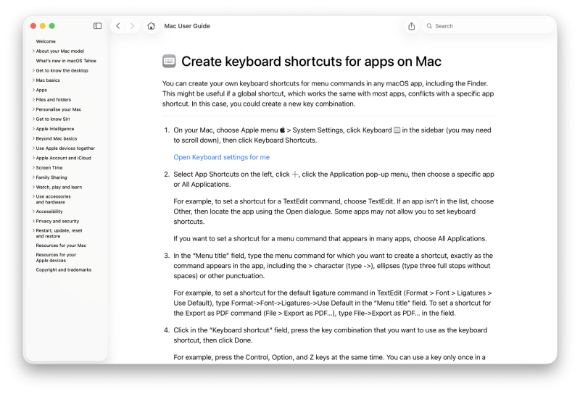Expand the Family Sharing section
This screenshot has height=394, width=580.
coord(33,177)
